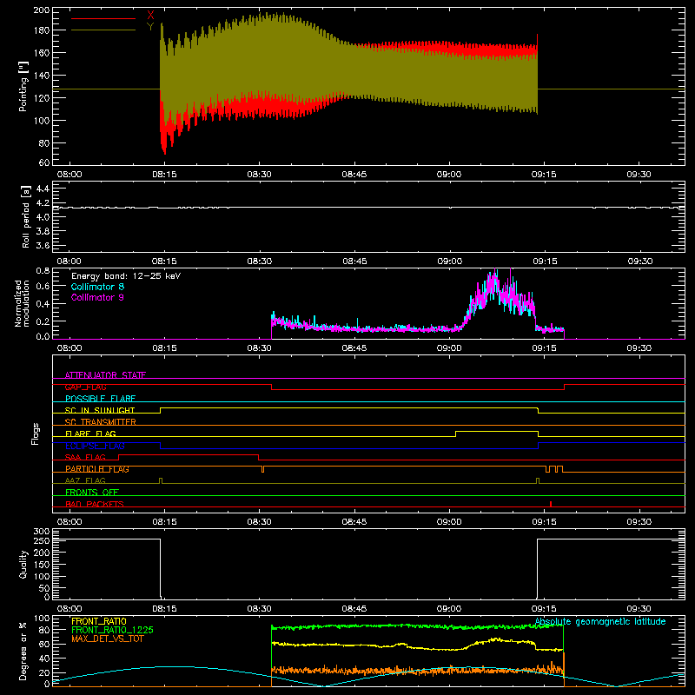Select the ECLIPSE_FLAG label

[x=95, y=446]
